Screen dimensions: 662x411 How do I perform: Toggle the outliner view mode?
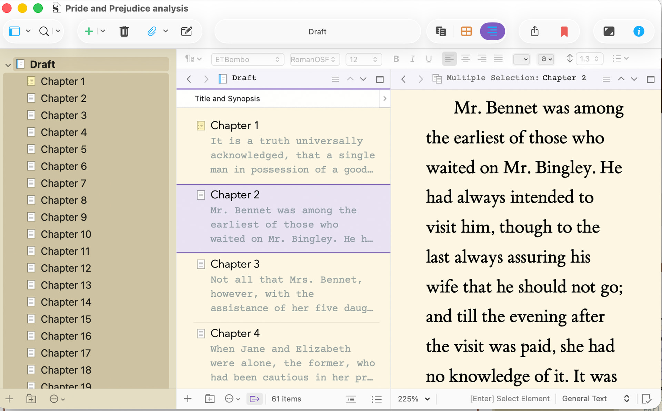pyautogui.click(x=492, y=31)
